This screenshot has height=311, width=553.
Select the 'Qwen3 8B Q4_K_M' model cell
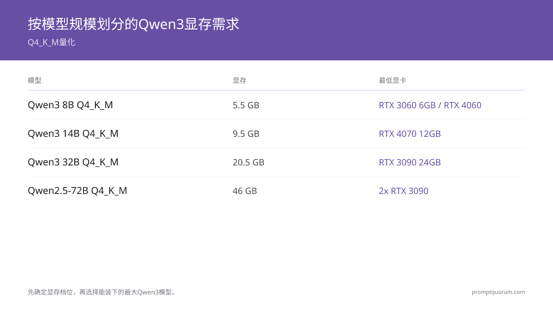[x=71, y=105]
